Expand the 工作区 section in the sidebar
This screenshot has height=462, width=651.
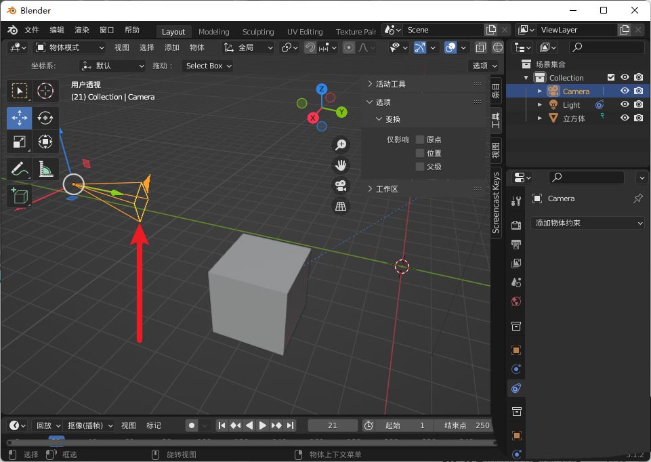[386, 188]
